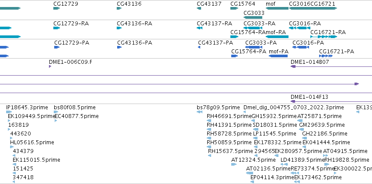Select the RE73374.5prime EST
The height and width of the screenshot is (184, 372).
point(295,173)
